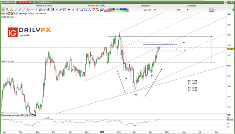This screenshot has height=134, width=235.
Task: Click the RSI value tag 66.879
Action: [230, 120]
